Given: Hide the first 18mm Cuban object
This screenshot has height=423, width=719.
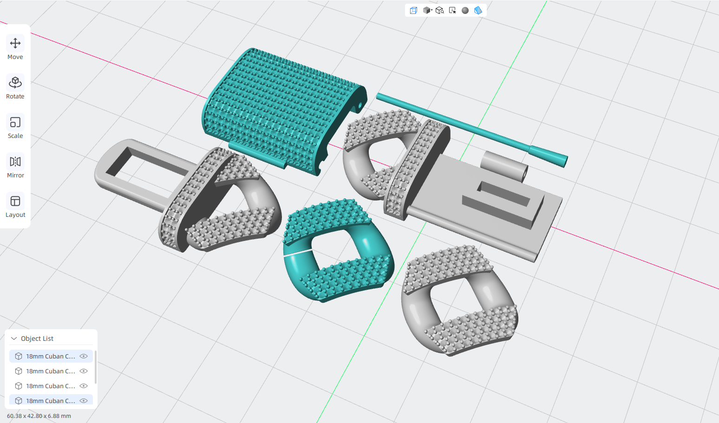Looking at the screenshot, I should 84,356.
